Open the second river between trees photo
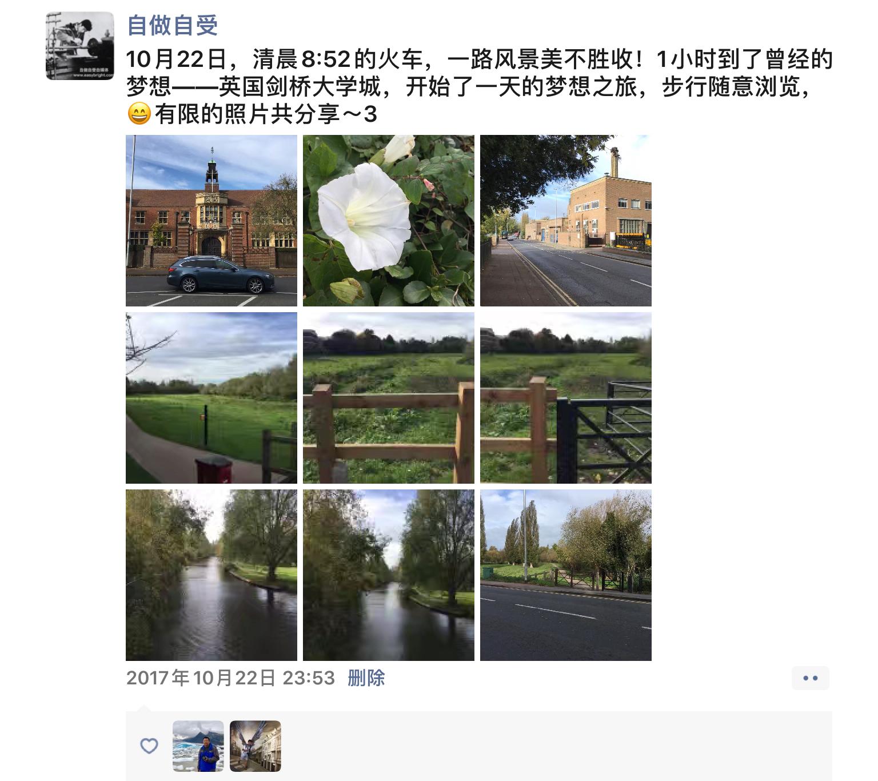This screenshot has height=781, width=878. (x=389, y=575)
